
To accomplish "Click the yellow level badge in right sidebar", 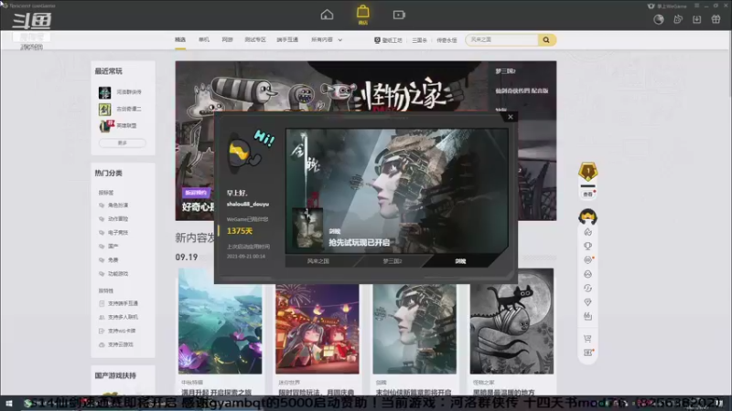I will 587,172.
